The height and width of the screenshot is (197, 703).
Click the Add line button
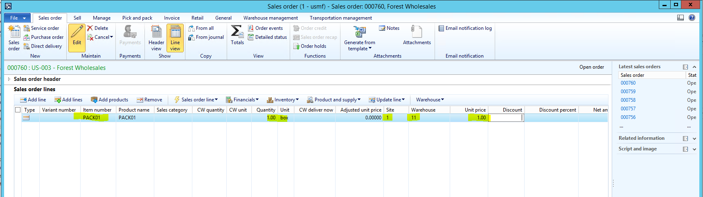[33, 100]
